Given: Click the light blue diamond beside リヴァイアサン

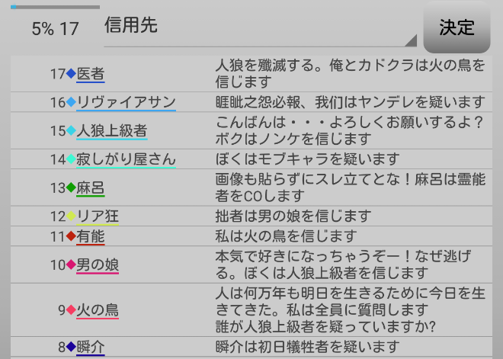Looking at the screenshot, I should 72,102.
